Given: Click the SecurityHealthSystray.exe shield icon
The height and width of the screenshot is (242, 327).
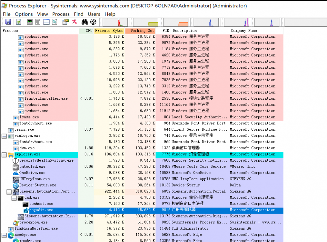Looking at the screenshot, I should (x=16, y=161).
